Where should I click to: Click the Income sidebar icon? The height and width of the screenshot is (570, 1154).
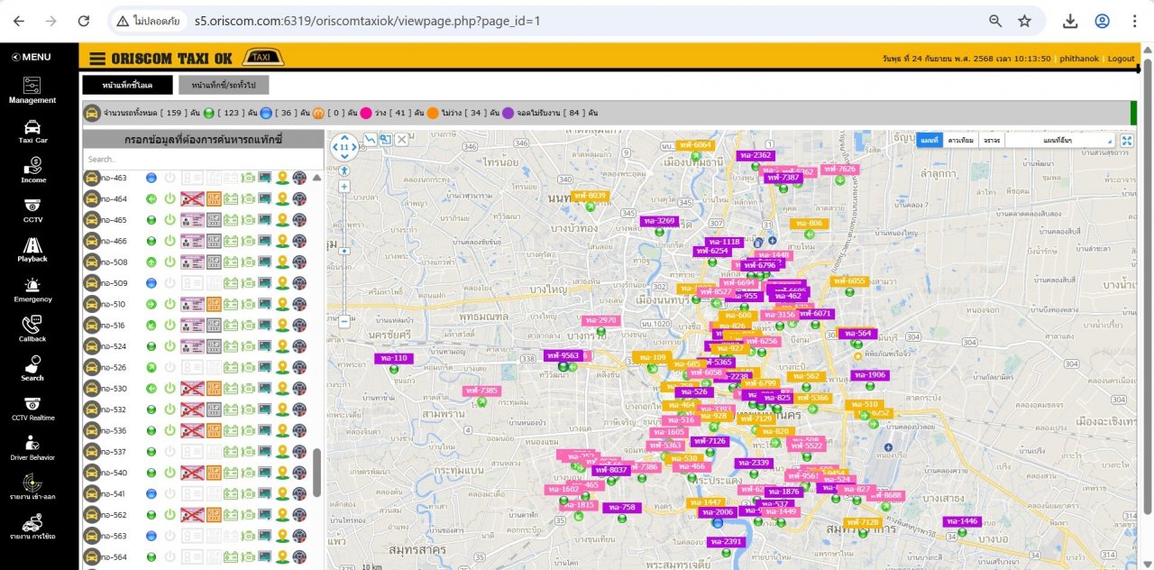pyautogui.click(x=32, y=166)
